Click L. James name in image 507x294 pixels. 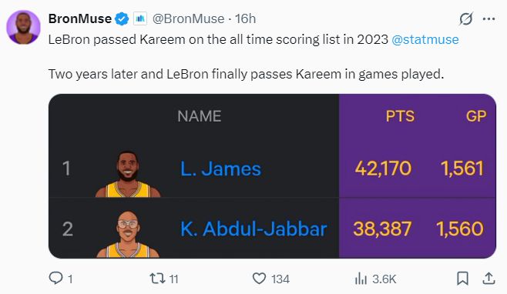tap(220, 169)
